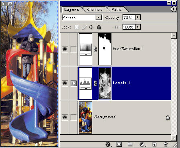Image resolution: width=180 pixels, height=148 pixels.
Task: Select the Levels 1 histogram thumbnail
Action: pos(85,83)
